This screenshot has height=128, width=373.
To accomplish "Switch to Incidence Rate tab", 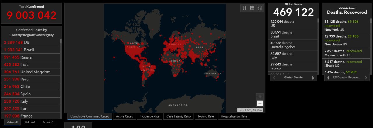I will coord(149,116).
